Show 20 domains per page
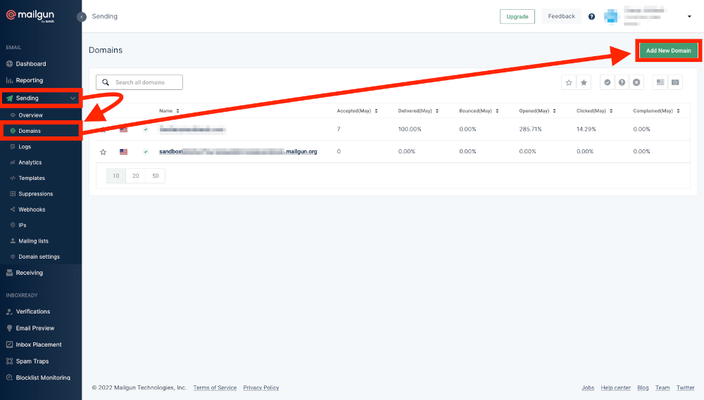Image resolution: width=704 pixels, height=400 pixels. 136,176
